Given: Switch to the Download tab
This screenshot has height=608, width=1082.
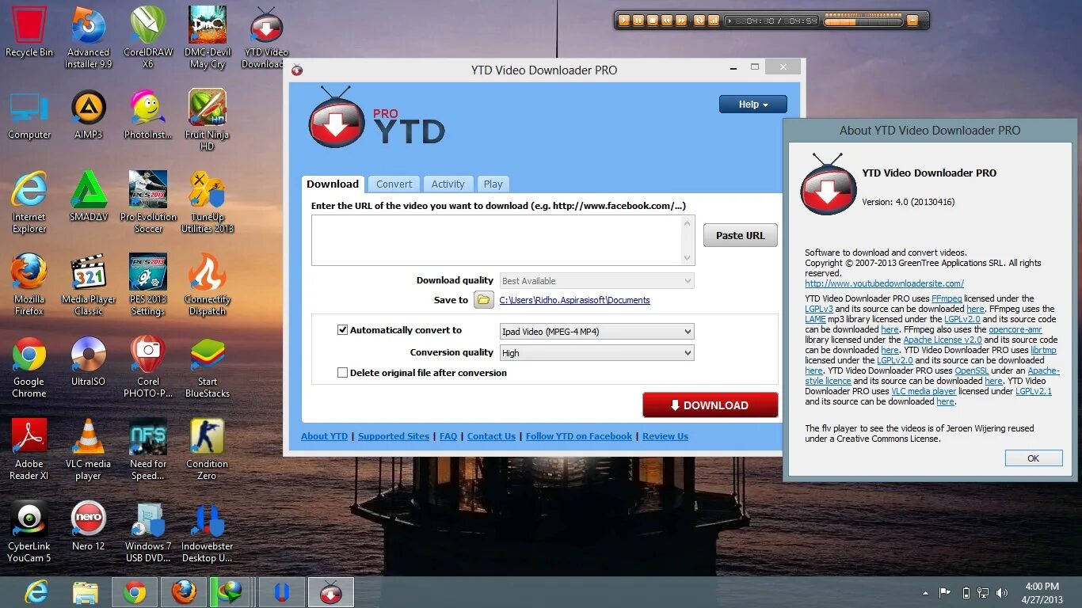Looking at the screenshot, I should point(333,184).
